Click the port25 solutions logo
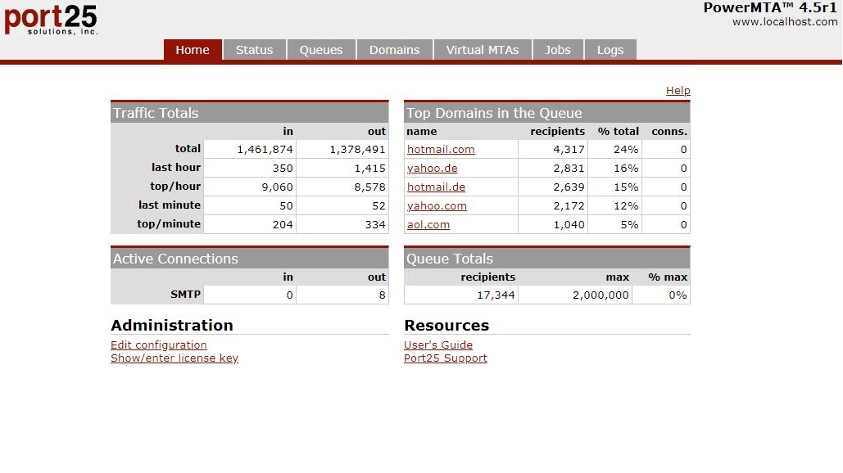Image resolution: width=843 pixels, height=473 pixels. coord(51,20)
